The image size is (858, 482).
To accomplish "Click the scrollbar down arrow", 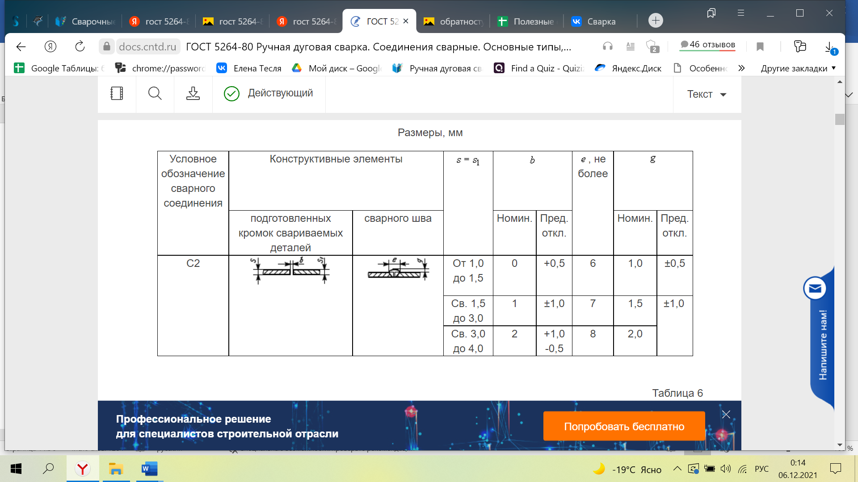I will (840, 445).
